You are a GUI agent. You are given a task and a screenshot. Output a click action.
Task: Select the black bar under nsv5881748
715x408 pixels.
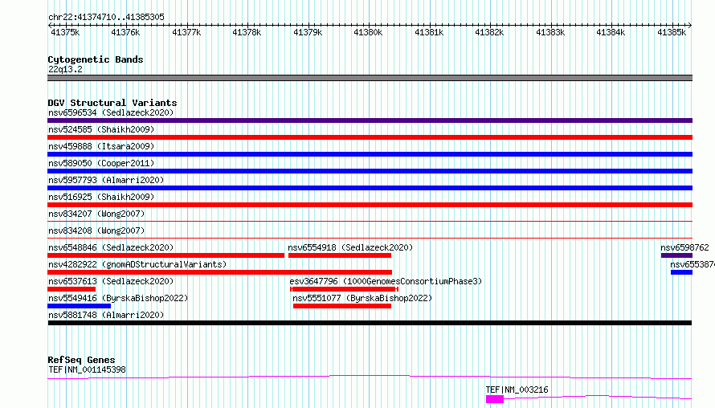coord(370,323)
